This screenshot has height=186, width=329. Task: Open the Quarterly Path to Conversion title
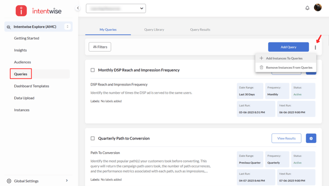[x=124, y=138]
